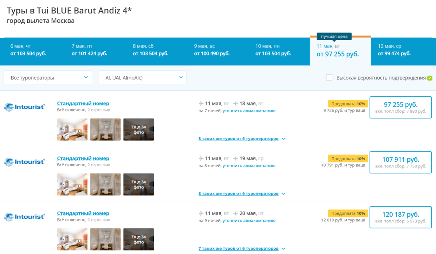Open the bathroom photo thumbnail of second tour
The height and width of the screenshot is (254, 436).
[x=105, y=184]
